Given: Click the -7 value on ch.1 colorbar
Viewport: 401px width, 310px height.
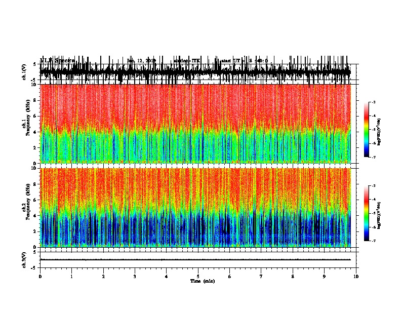Looking at the screenshot, I should point(373,157).
